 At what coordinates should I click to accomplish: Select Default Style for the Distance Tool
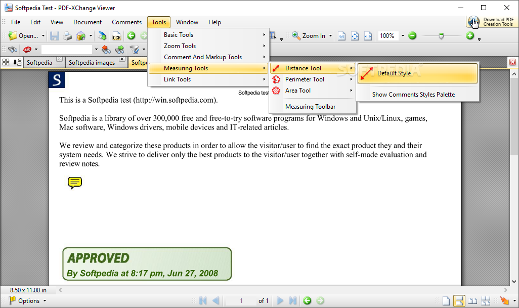[x=418, y=73]
